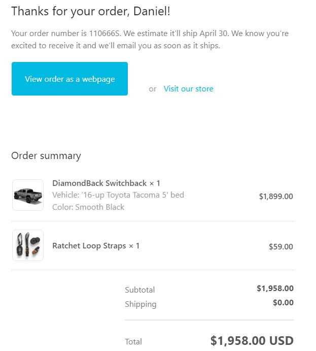316x351 pixels.
Task: Click the Shipping label
Action: click(x=141, y=304)
